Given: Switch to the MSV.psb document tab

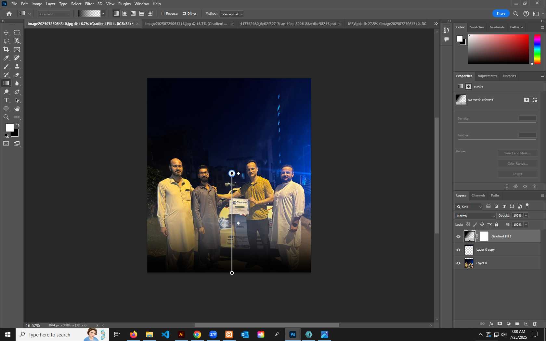Looking at the screenshot, I should (387, 24).
